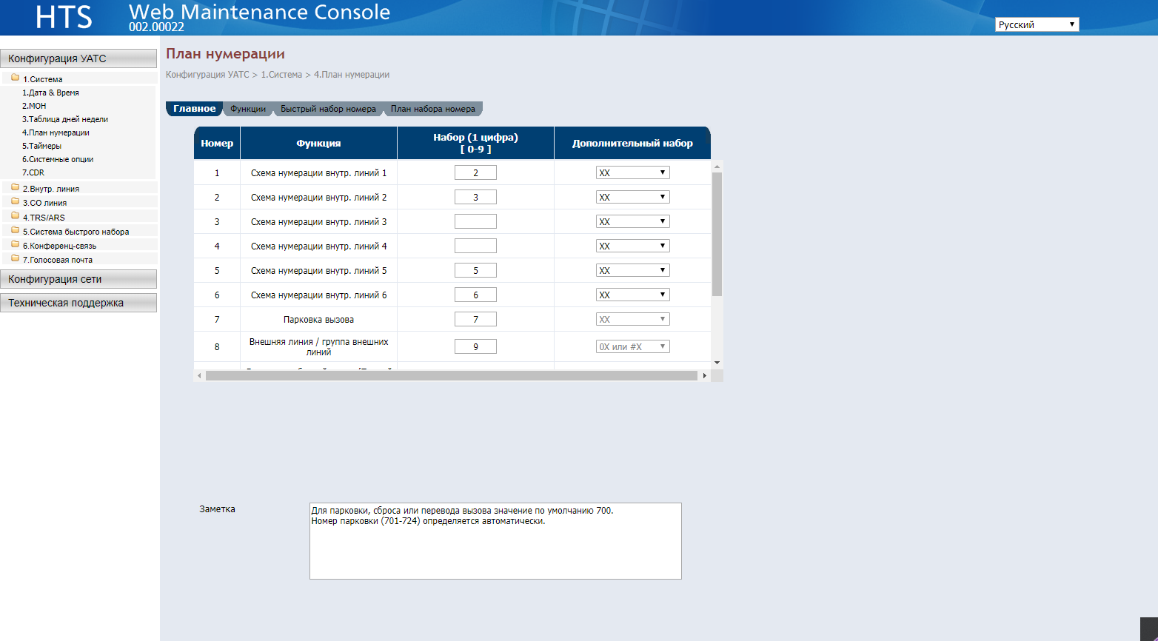The height and width of the screenshot is (641, 1158).
Task: Open the XX dropdown for row 1
Action: (x=633, y=172)
